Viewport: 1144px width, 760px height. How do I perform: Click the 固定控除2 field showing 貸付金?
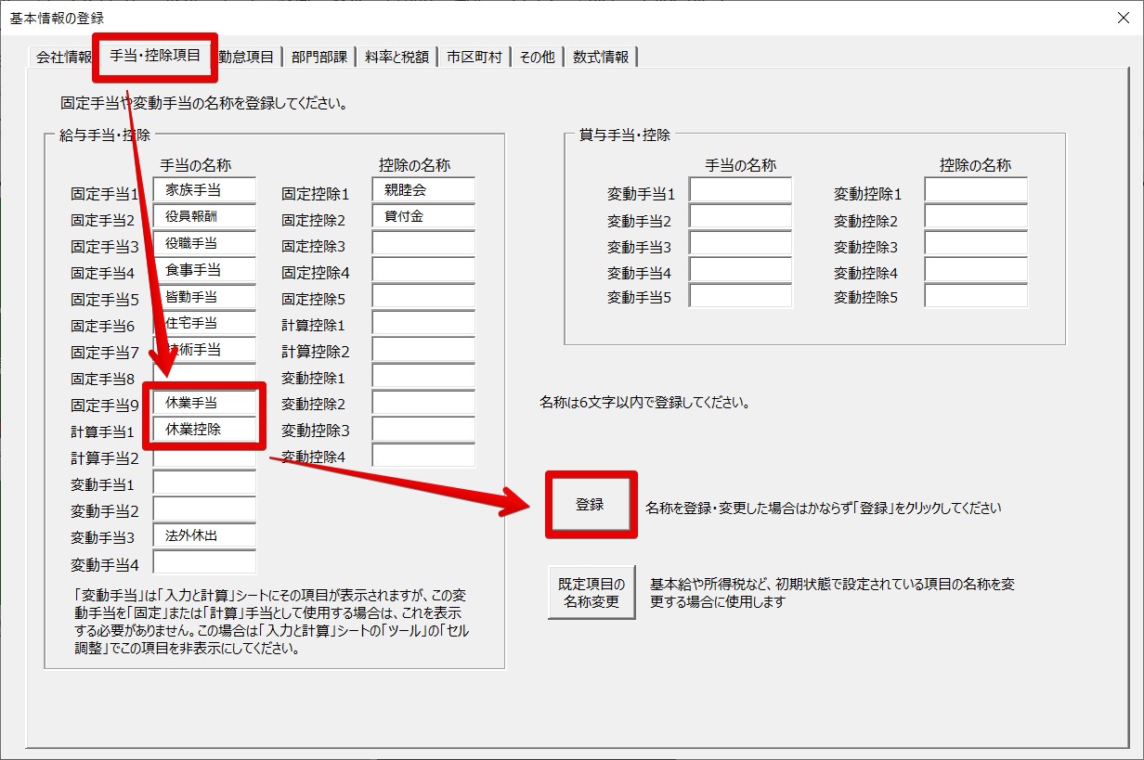click(423, 217)
